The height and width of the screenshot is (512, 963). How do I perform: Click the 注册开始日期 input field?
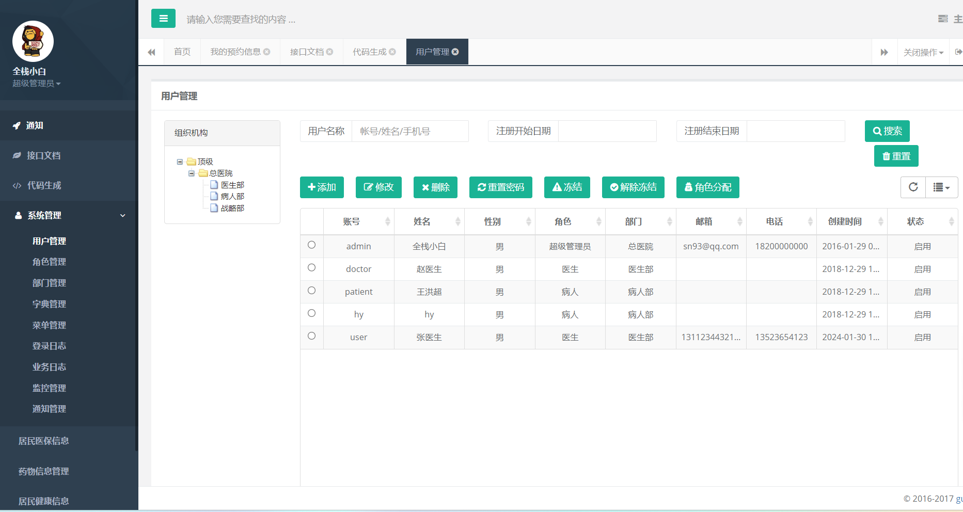click(607, 131)
